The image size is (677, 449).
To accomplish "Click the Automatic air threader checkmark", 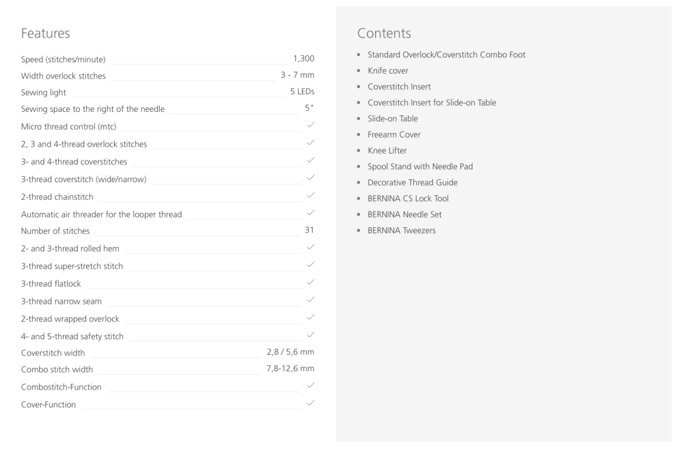I will (310, 214).
